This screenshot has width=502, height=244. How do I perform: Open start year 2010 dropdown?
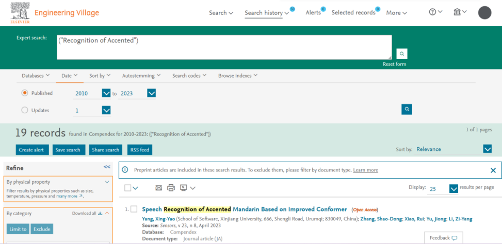[106, 93]
